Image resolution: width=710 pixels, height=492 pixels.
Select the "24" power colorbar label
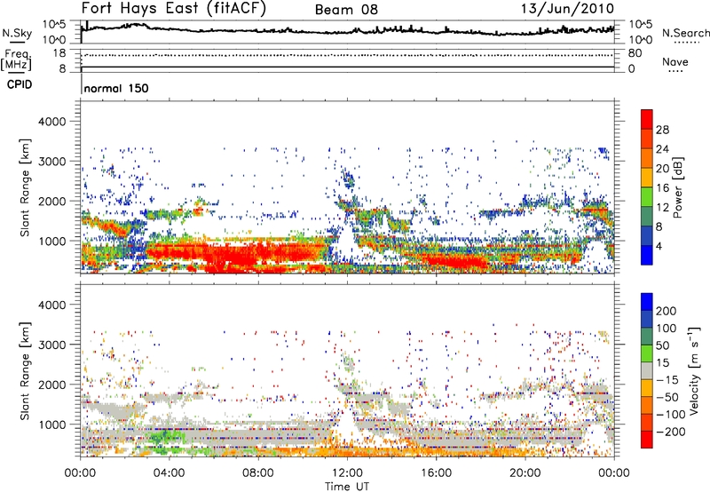(x=662, y=149)
